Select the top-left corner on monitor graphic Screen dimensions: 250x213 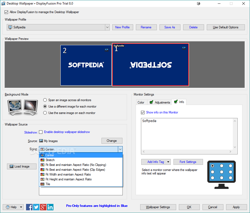point(212,166)
